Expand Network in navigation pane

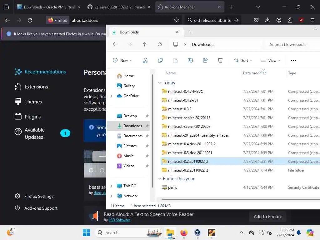tap(112, 196)
